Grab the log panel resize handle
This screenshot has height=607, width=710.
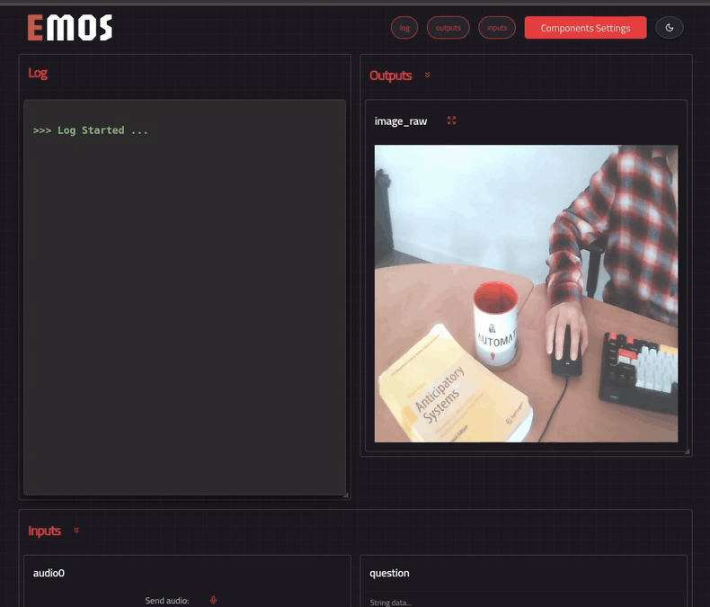(345, 495)
